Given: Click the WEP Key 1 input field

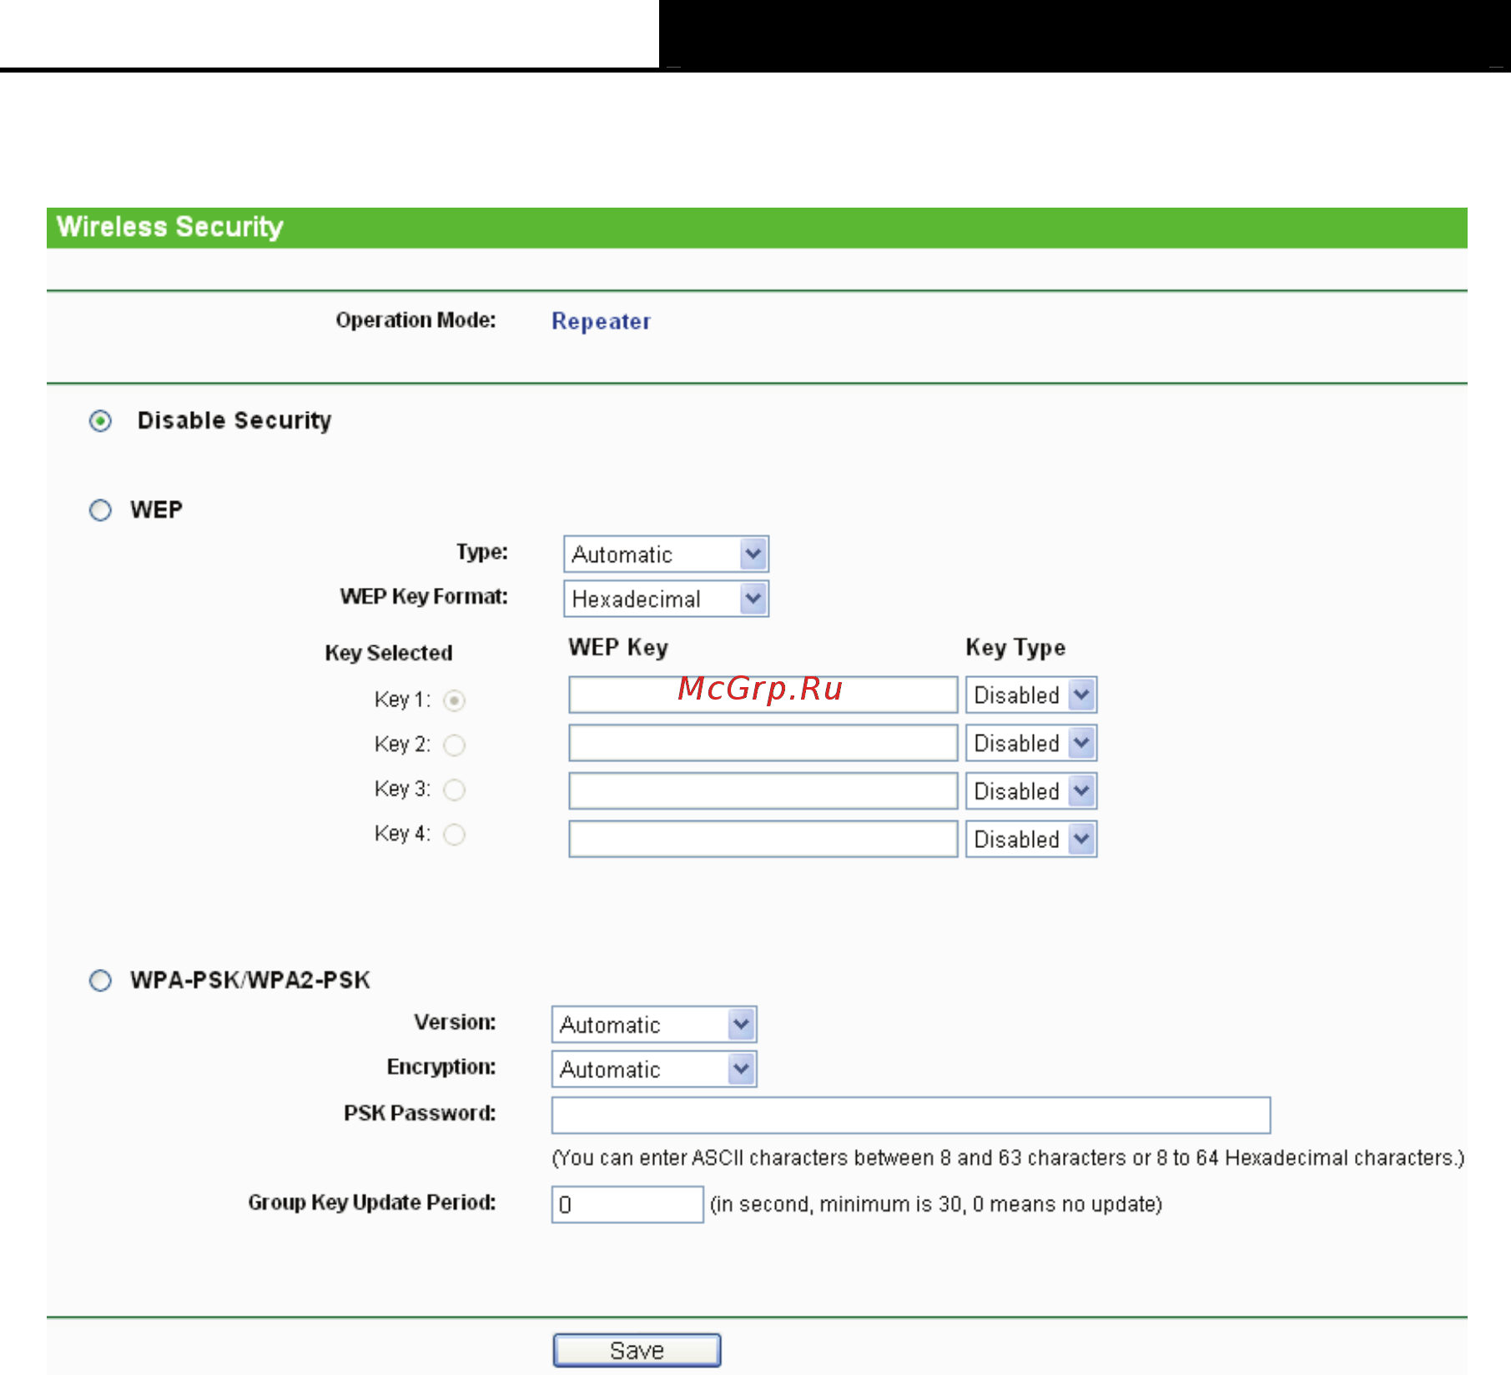Looking at the screenshot, I should [x=763, y=695].
